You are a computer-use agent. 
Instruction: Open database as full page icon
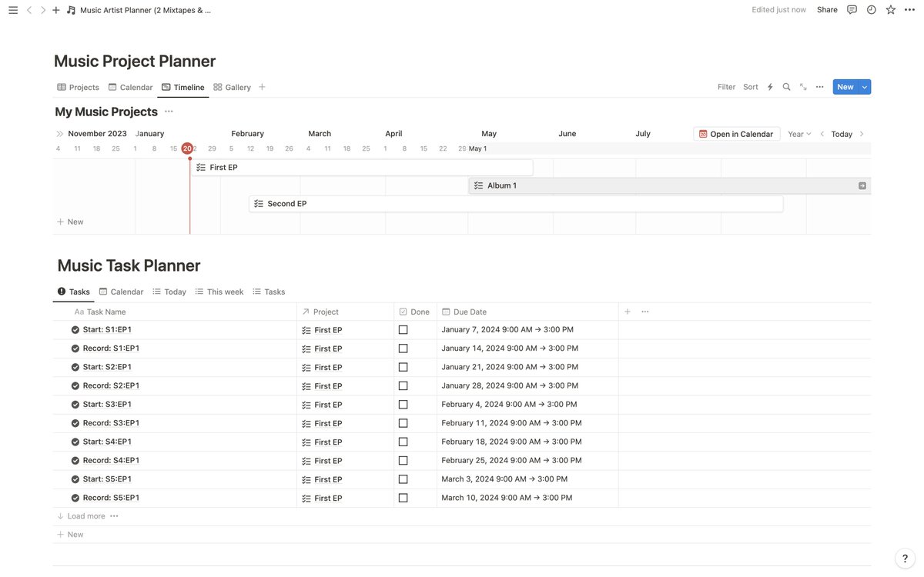coord(803,87)
